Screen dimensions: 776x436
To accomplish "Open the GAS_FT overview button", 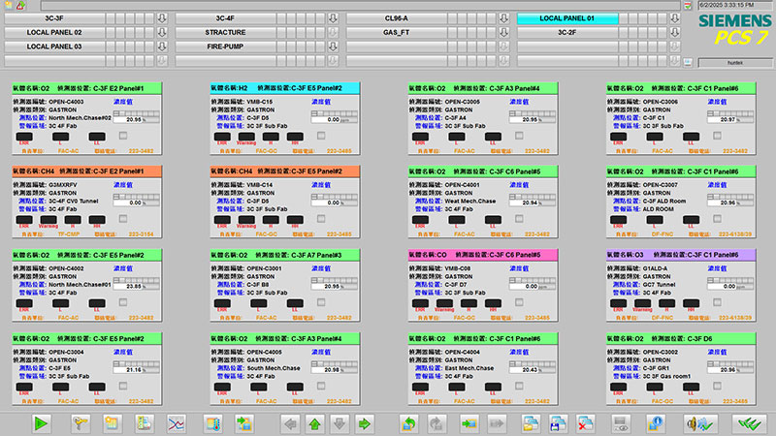I will 397,32.
